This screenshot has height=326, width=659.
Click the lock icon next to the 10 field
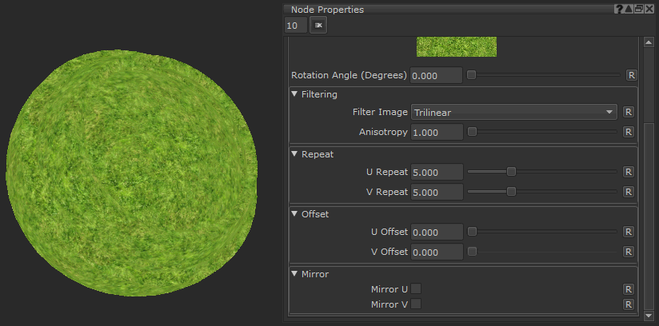[318, 26]
